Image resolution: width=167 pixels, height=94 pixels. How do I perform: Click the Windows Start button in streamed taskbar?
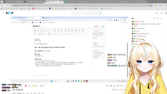coord(52,81)
